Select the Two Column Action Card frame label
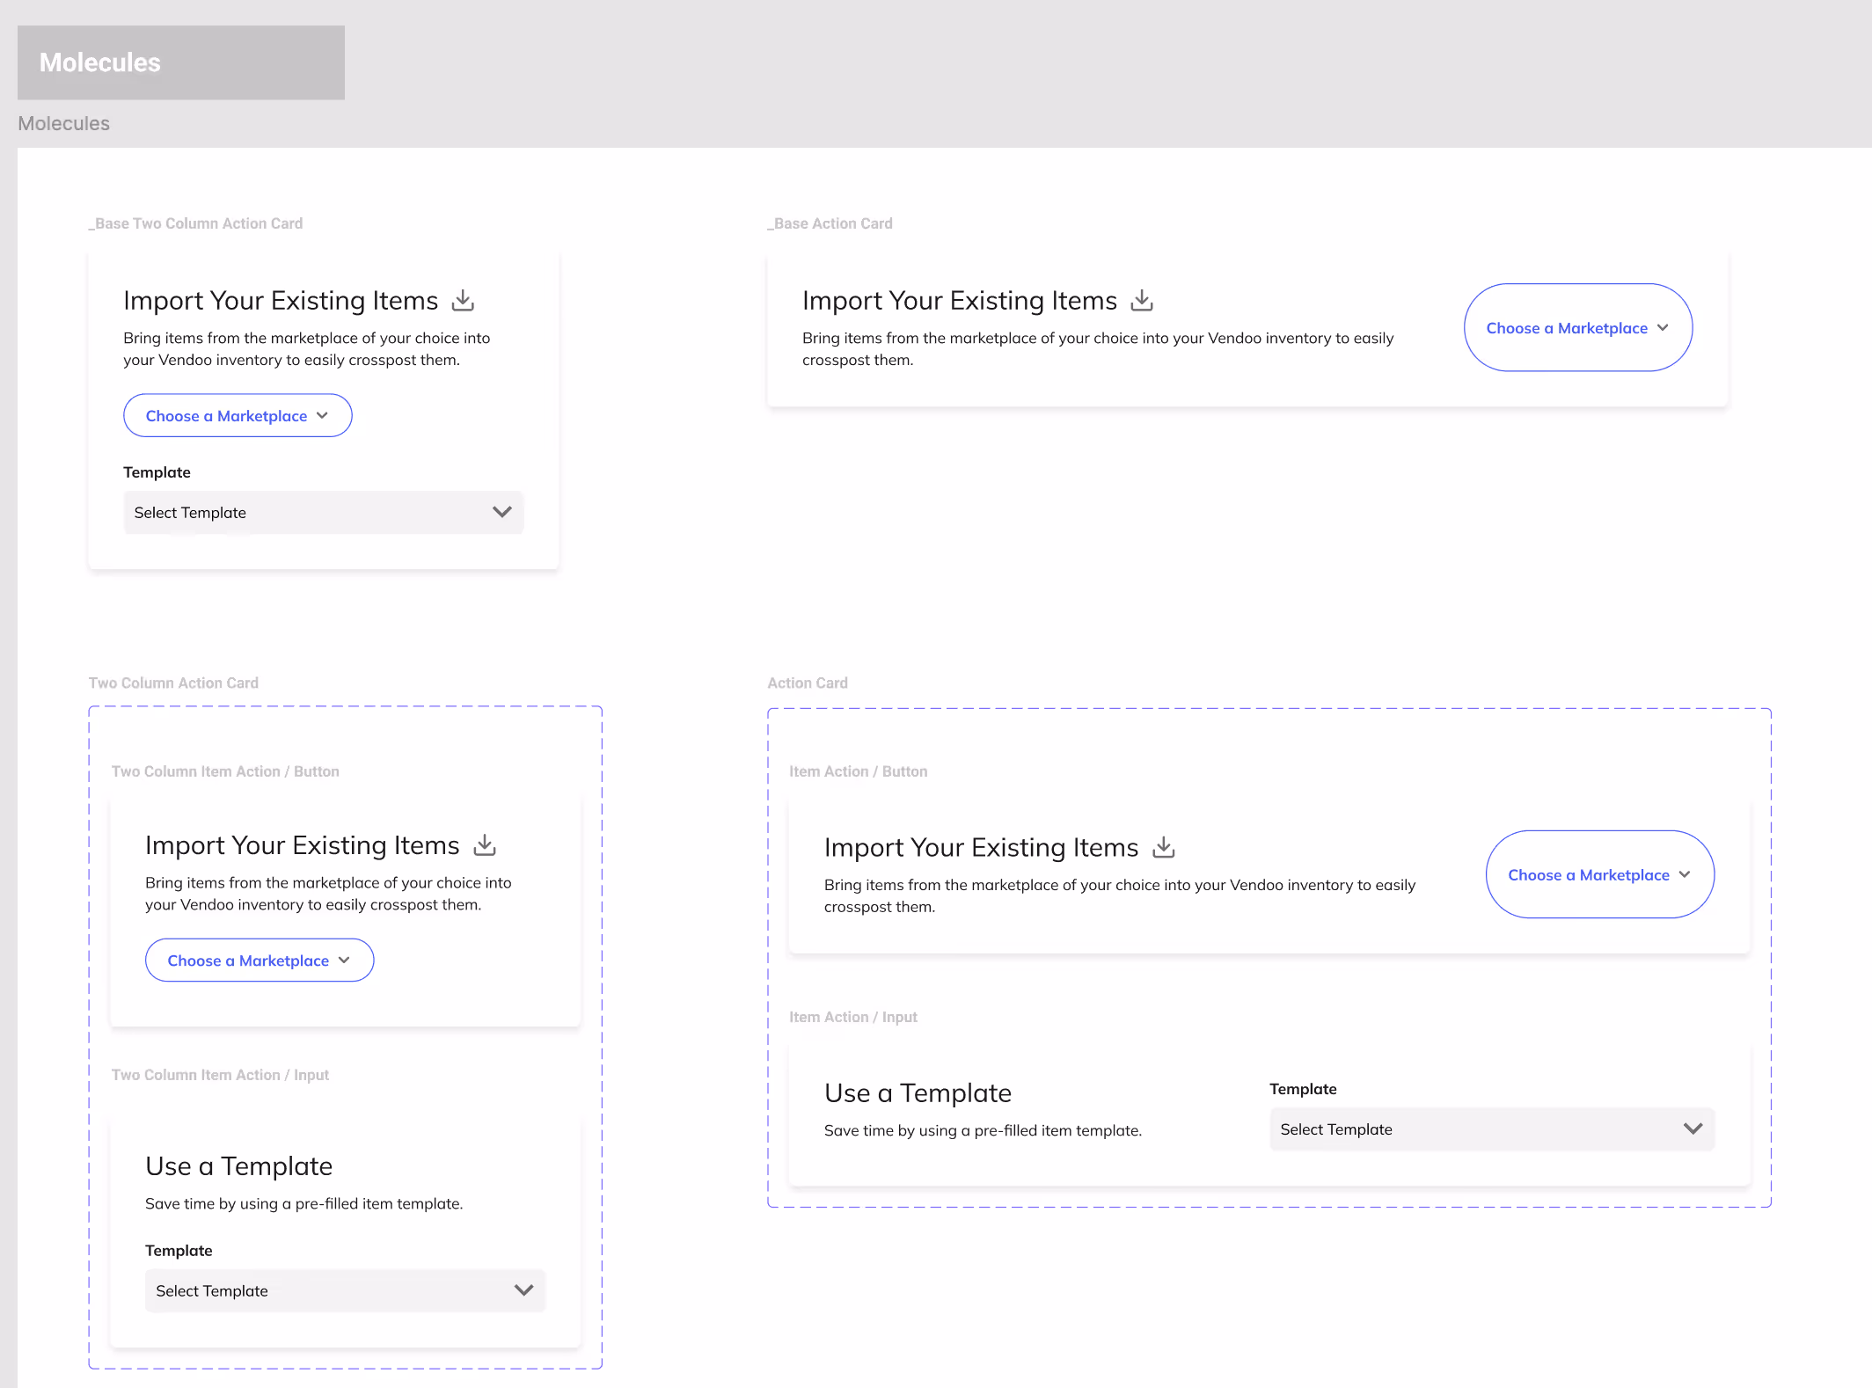 (173, 683)
